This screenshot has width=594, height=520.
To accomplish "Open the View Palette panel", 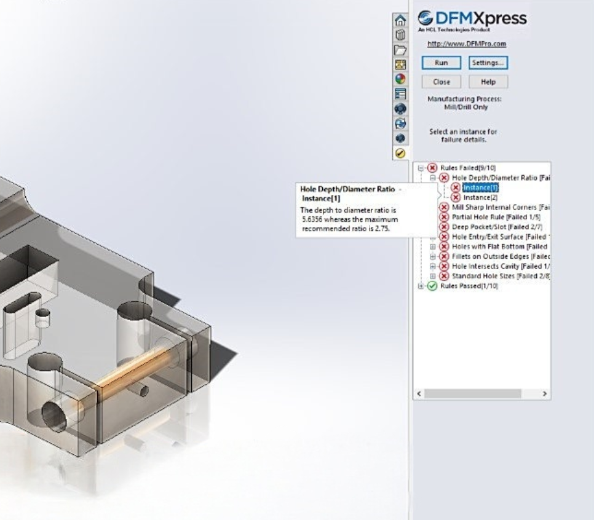I will click(x=400, y=63).
